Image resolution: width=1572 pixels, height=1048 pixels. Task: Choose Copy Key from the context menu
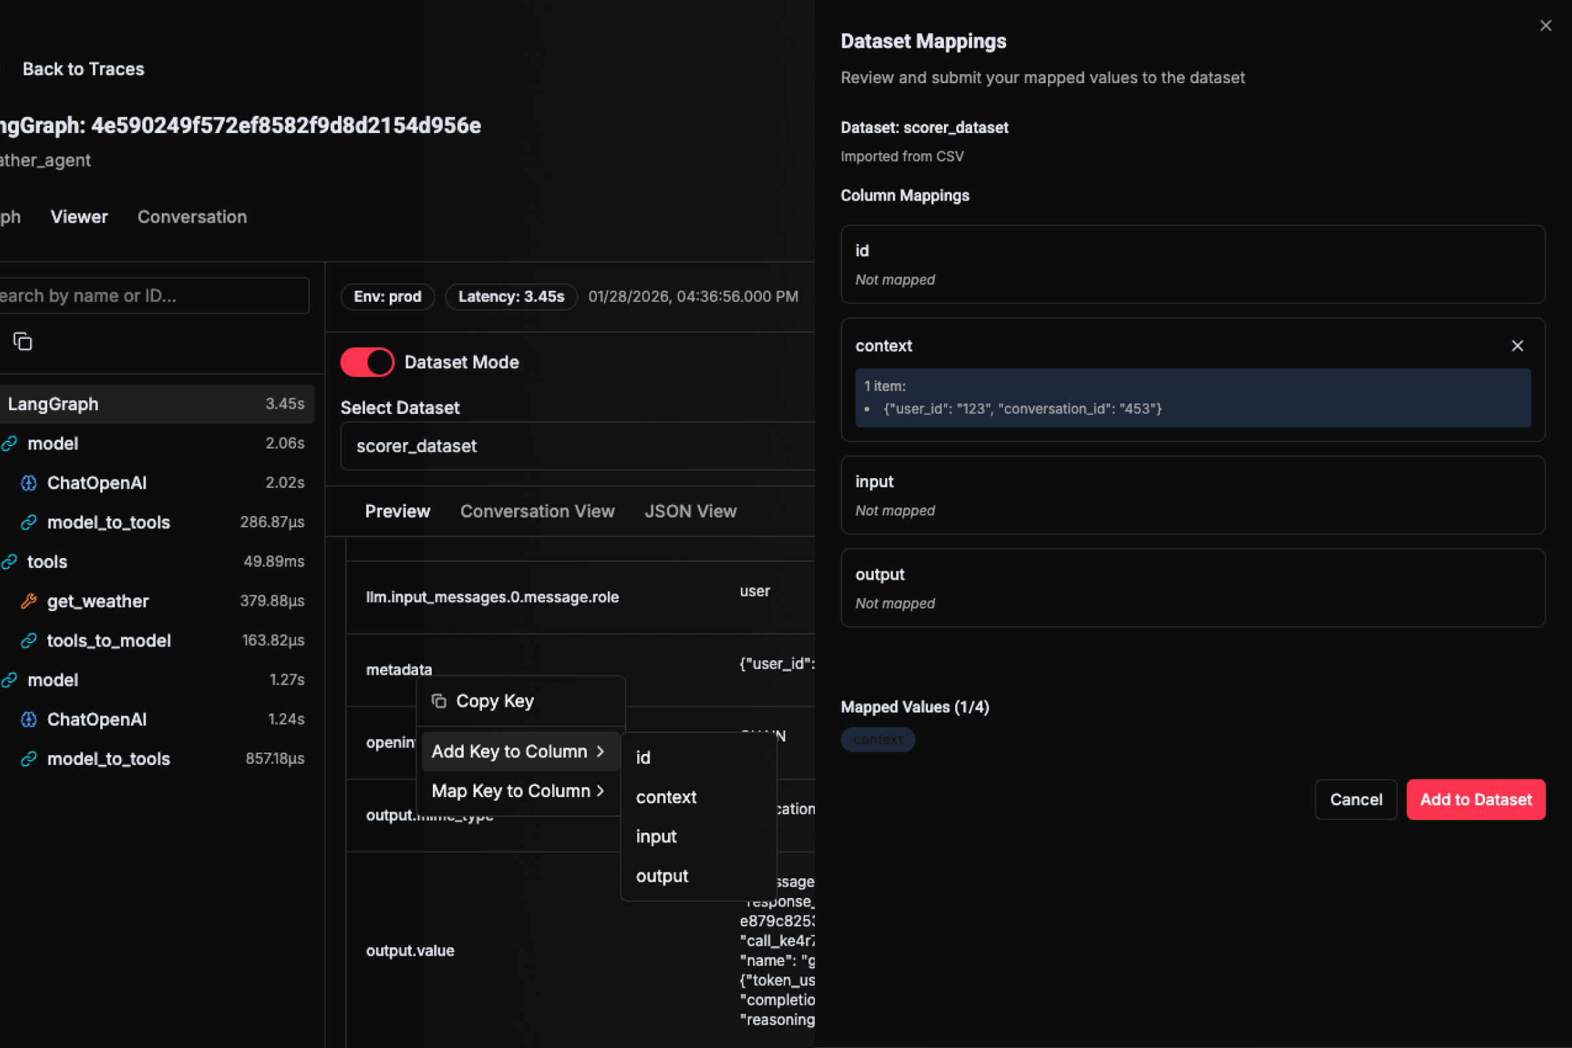(495, 700)
